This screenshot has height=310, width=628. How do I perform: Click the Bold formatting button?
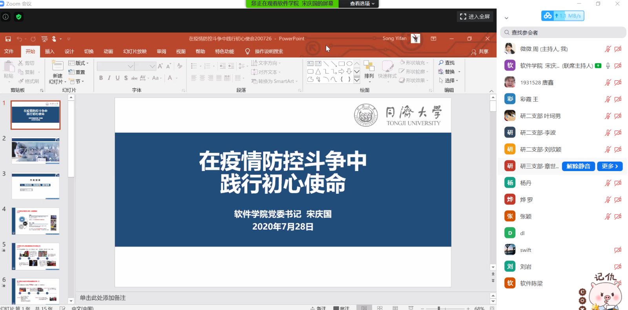coord(101,78)
